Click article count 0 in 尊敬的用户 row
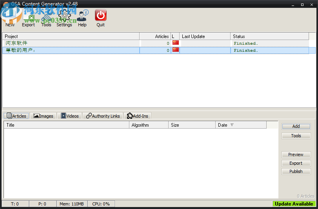This screenshot has width=318, height=209. tap(168, 51)
